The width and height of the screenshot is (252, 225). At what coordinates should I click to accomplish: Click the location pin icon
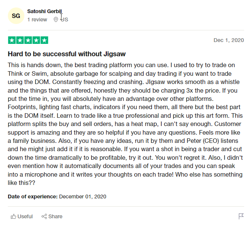pyautogui.click(x=56, y=19)
